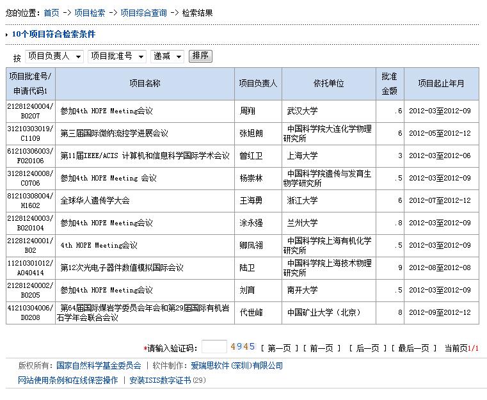Select 中国科学院上海有机化学研究所 cell

click(x=329, y=245)
